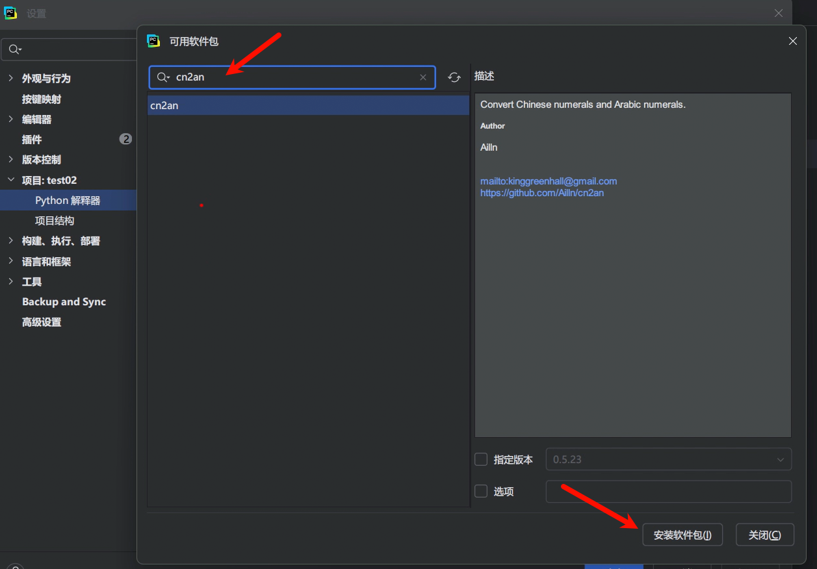Open 高级设置 page
The height and width of the screenshot is (569, 817).
pyautogui.click(x=42, y=322)
